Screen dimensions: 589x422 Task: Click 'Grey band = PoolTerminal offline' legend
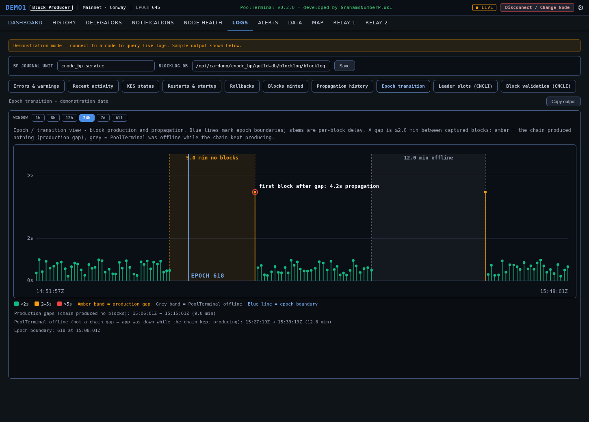point(199,304)
